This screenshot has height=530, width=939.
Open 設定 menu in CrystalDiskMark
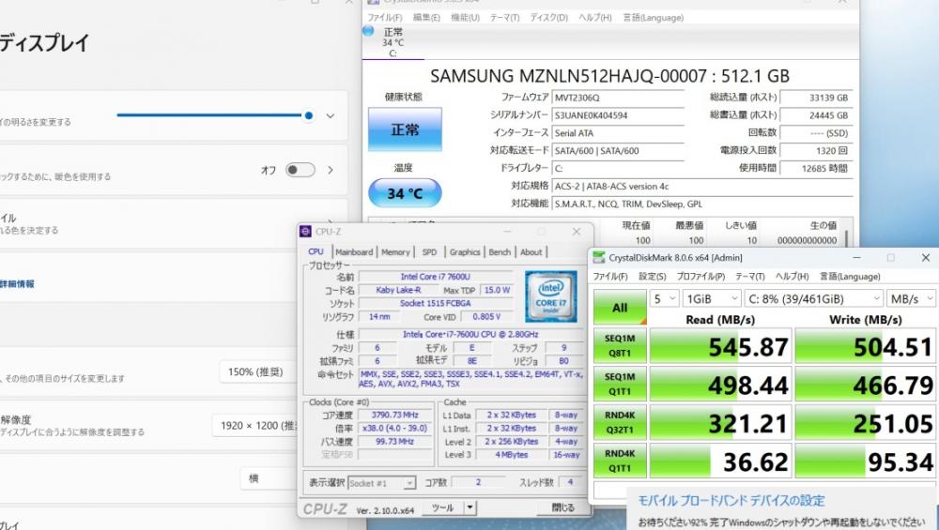pos(653,277)
